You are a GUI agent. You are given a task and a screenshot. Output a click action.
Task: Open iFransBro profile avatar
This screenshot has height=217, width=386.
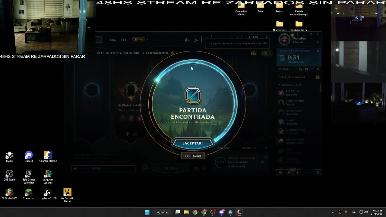click(x=284, y=40)
